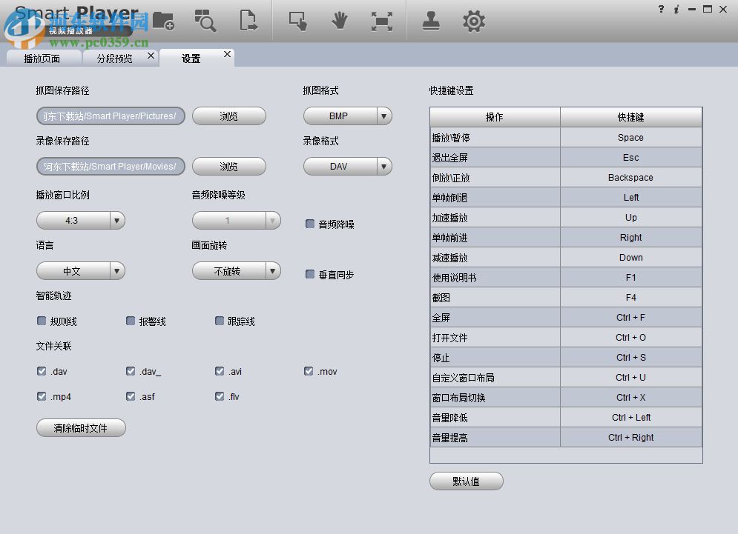The image size is (738, 534).
Task: Activate the hand pan tool
Action: (340, 21)
